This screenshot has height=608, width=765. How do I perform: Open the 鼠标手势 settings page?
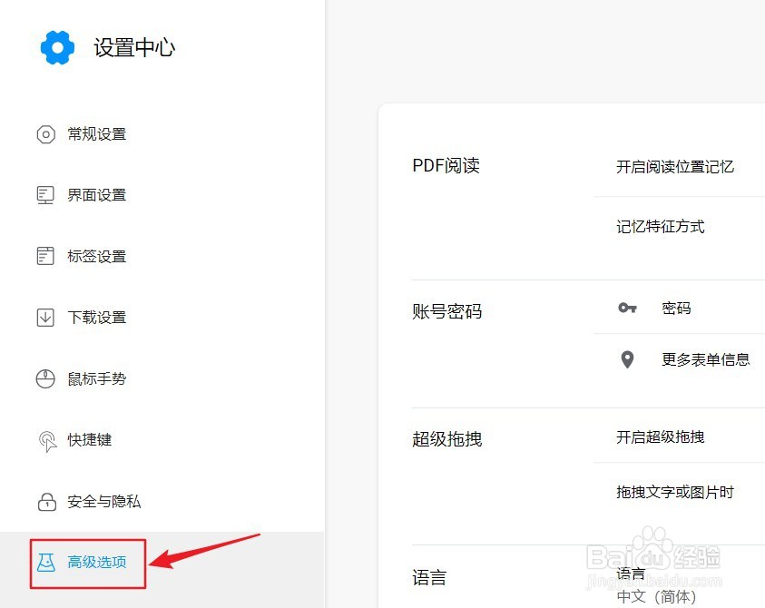[x=97, y=378]
